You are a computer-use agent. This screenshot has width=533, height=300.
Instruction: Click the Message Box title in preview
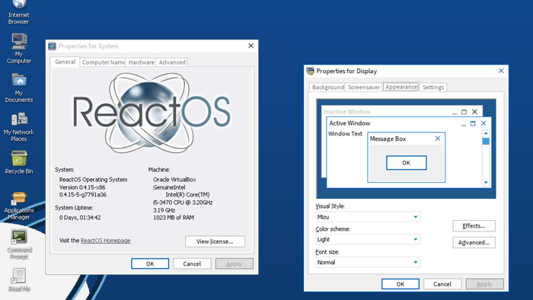[388, 139]
